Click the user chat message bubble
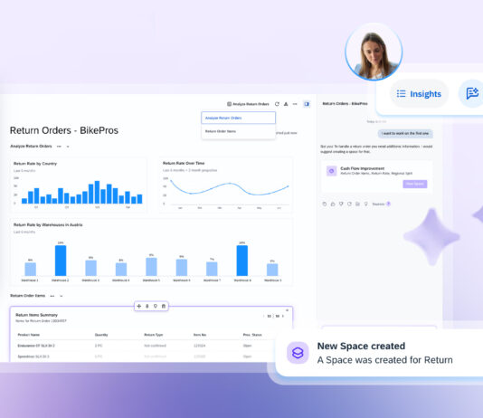Viewport: 483px width, 418px height. (405, 133)
